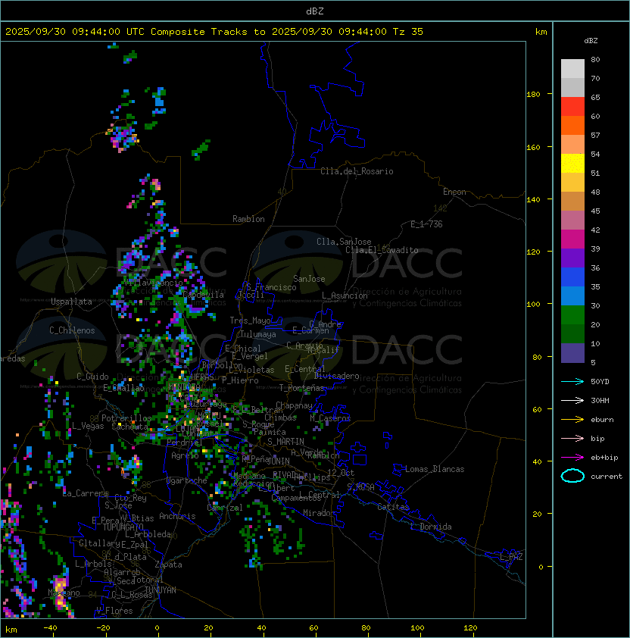Screen dimensions: 630x638
Task: Click the 80 dBZ light gray swatch
Action: [x=572, y=68]
